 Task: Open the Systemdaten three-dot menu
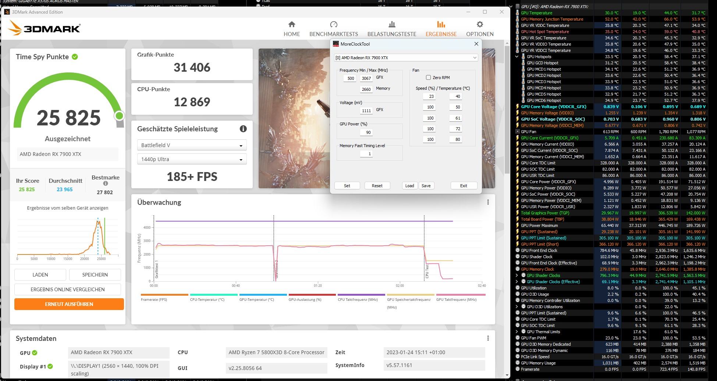pos(488,338)
